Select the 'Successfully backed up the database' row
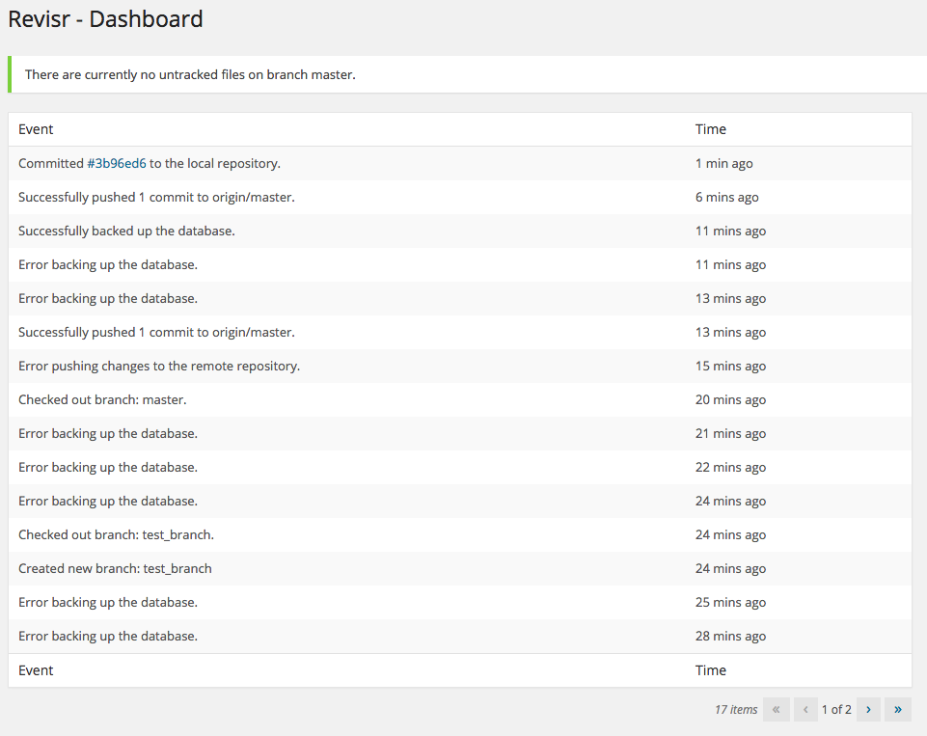 click(126, 232)
